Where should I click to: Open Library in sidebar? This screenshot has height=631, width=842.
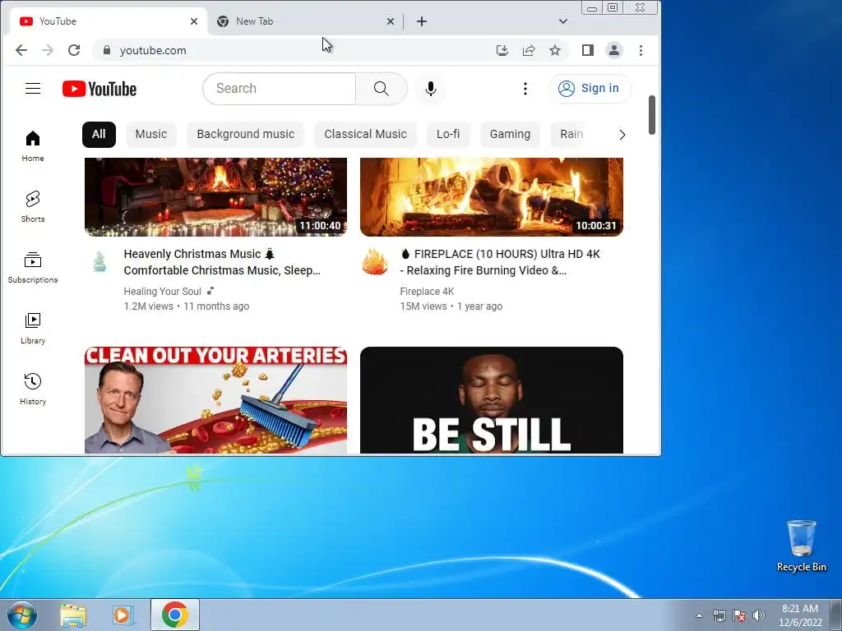coord(33,328)
